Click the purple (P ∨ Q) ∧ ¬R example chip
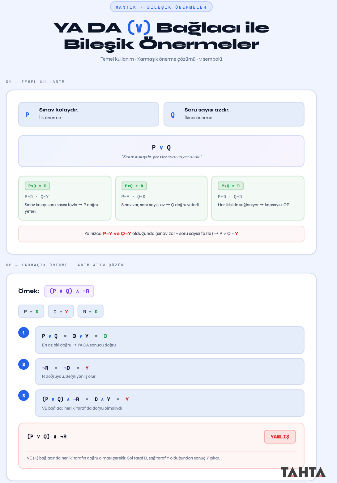337x483 pixels. (69, 291)
